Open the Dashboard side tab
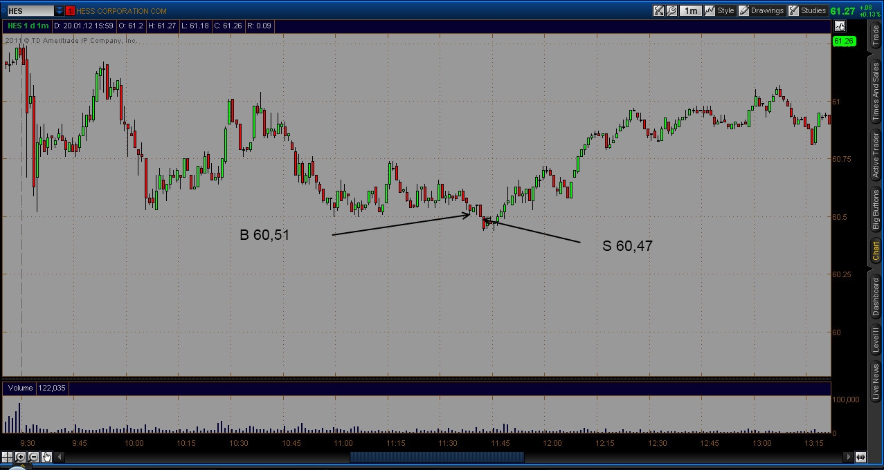Viewport: 884px width, 470px height. tap(876, 297)
